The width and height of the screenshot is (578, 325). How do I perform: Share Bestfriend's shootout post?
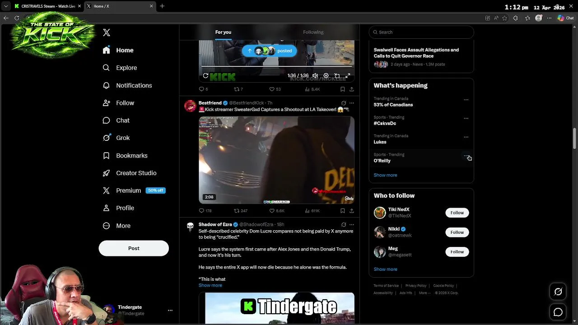point(351,211)
